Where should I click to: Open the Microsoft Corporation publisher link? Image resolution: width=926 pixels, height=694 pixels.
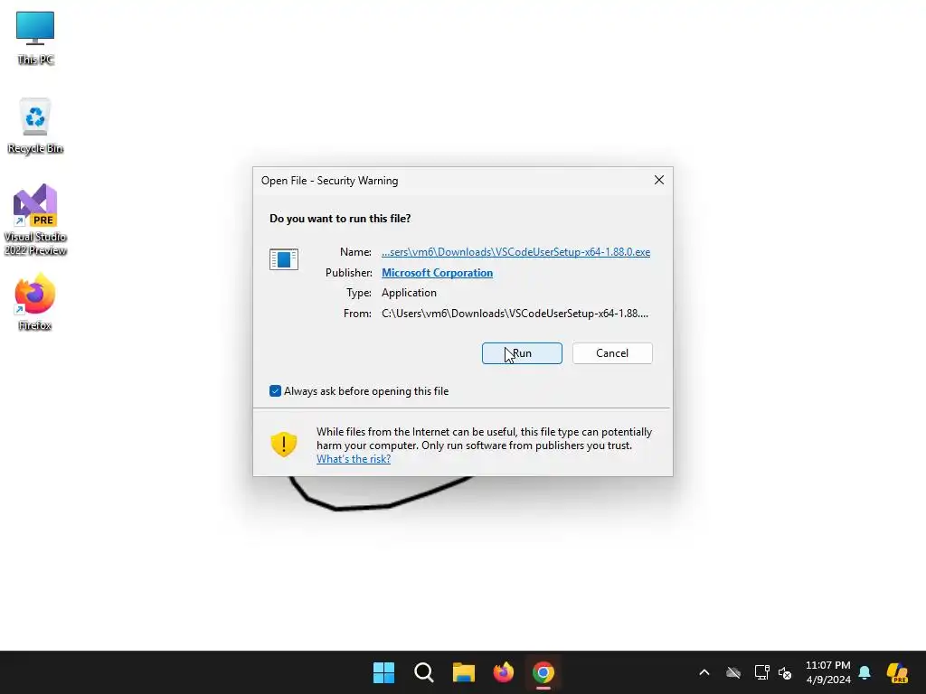pyautogui.click(x=437, y=273)
